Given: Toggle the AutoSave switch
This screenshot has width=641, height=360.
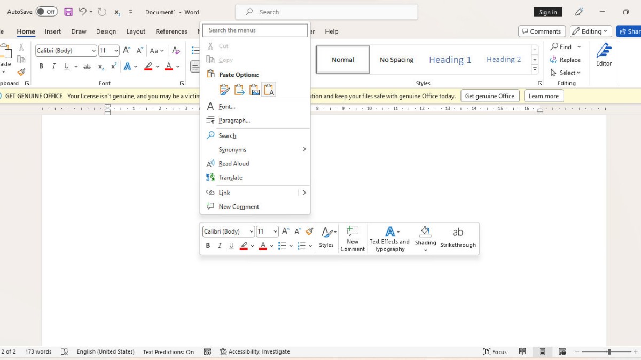Looking at the screenshot, I should point(46,12).
